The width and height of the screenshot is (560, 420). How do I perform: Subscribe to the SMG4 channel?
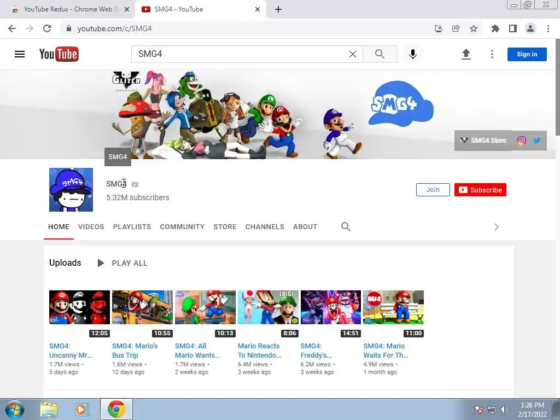click(480, 190)
